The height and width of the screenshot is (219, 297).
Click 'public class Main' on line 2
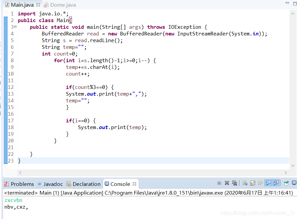tap(43, 20)
